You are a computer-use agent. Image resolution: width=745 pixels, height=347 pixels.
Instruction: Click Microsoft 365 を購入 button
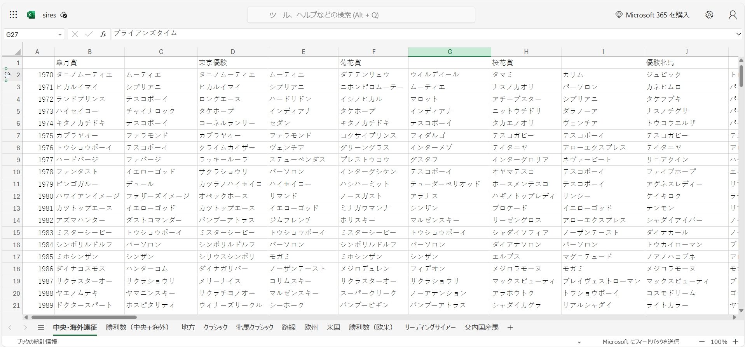tap(652, 15)
